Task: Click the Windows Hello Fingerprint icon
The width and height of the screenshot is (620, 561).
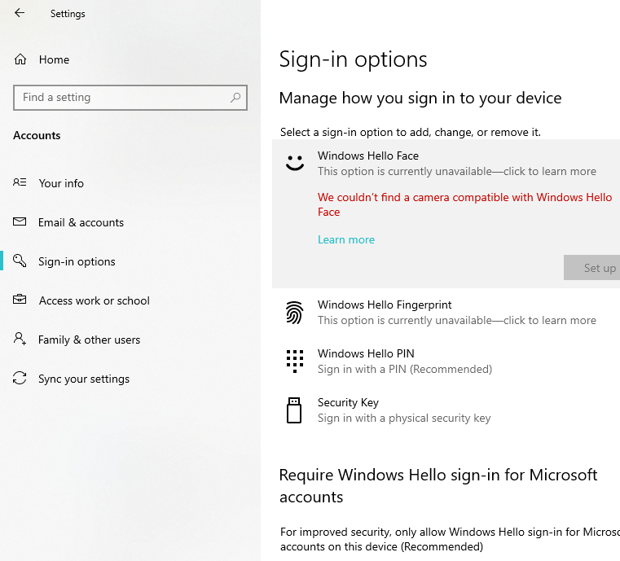Action: [x=295, y=313]
